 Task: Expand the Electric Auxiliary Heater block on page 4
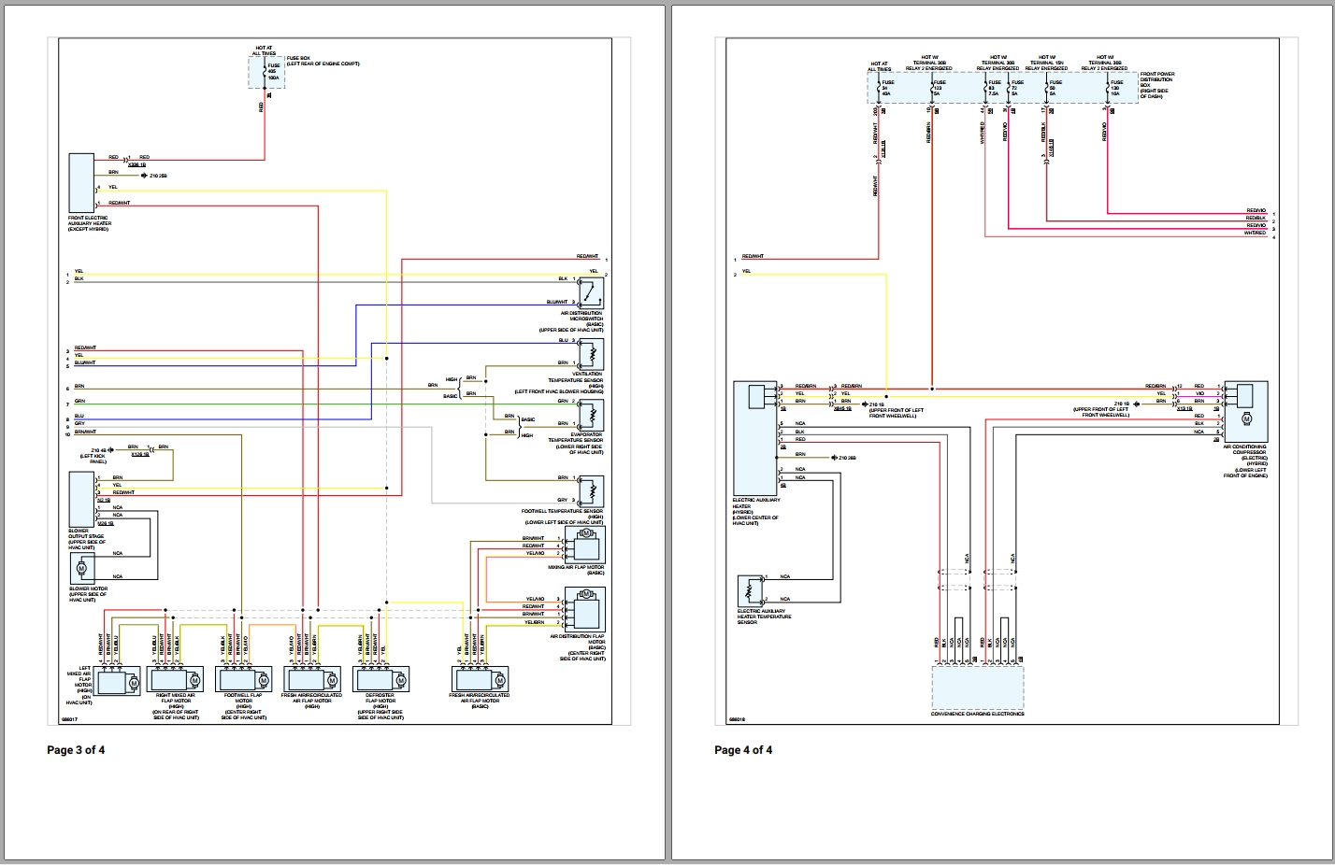755,439
